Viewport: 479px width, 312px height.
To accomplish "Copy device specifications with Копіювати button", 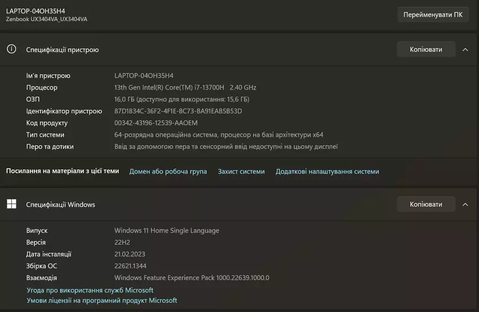I will pos(425,50).
